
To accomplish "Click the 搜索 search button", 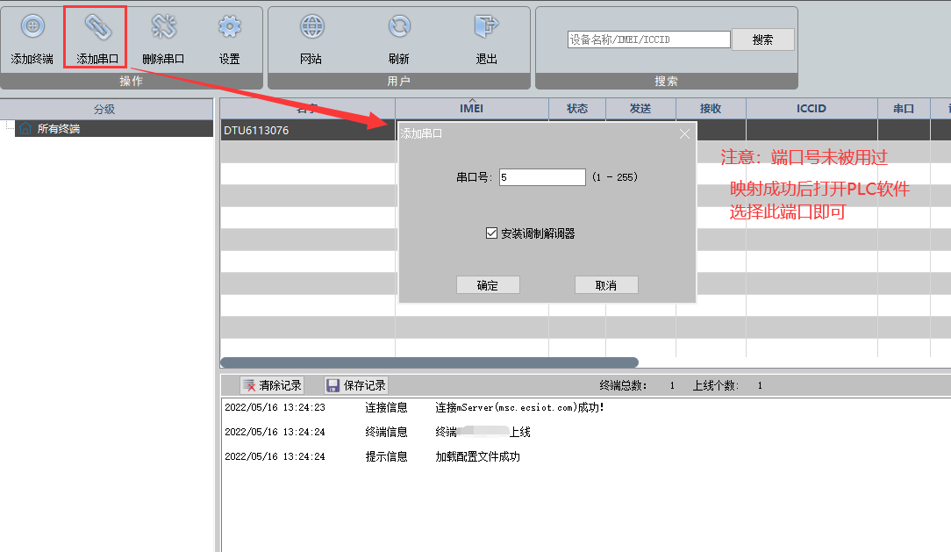I will tap(763, 39).
